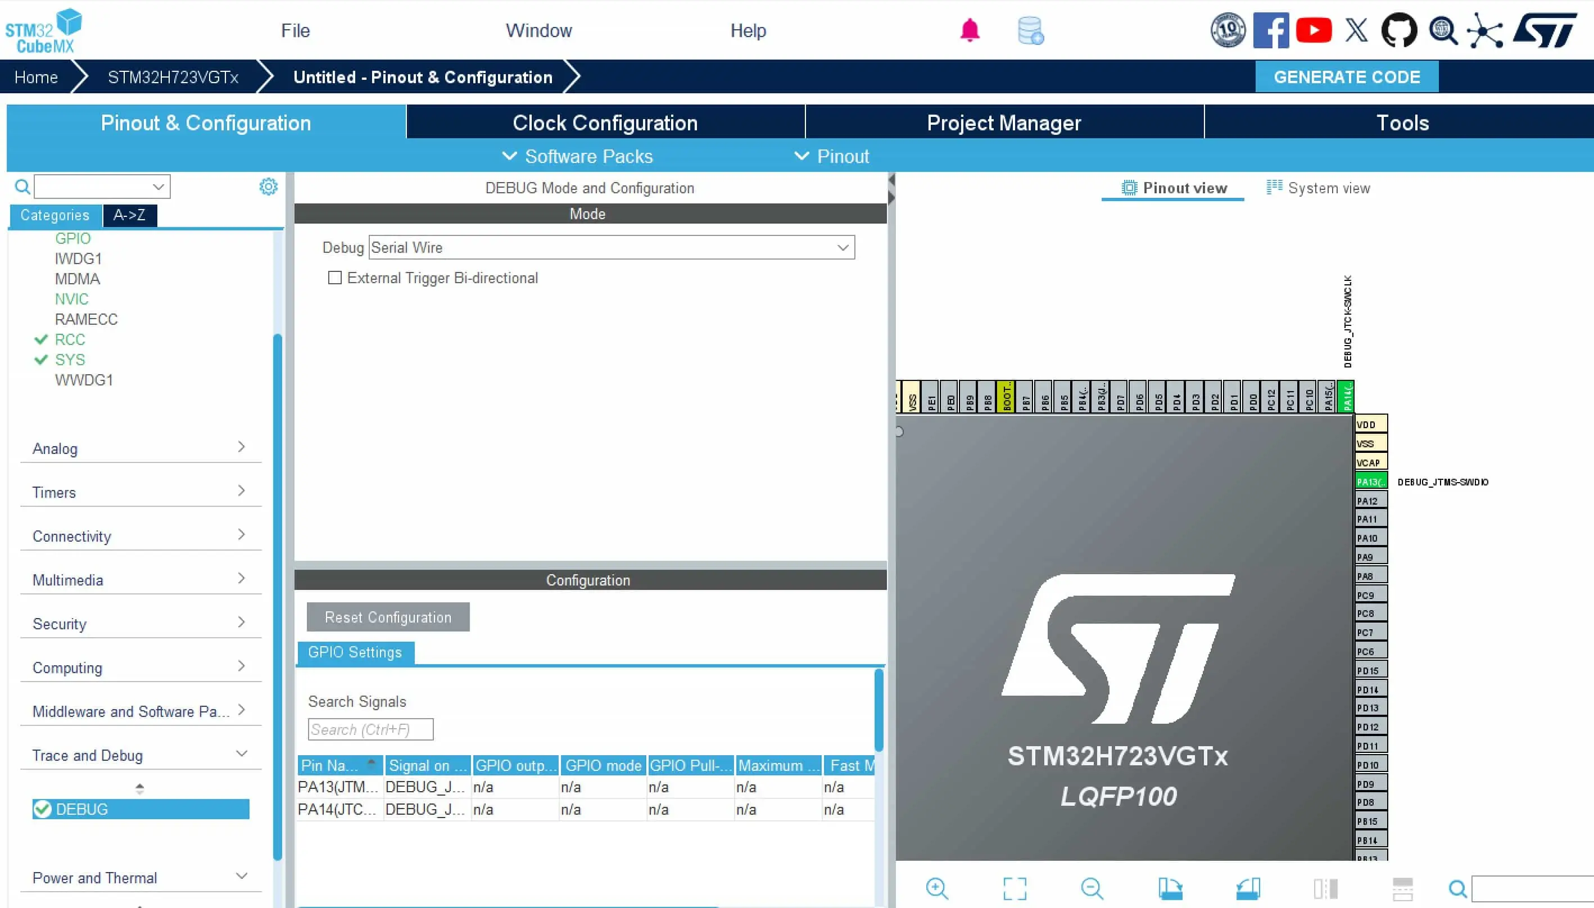Viewport: 1594px width, 908px height.
Task: Select NVIC in the category list
Action: click(x=72, y=299)
